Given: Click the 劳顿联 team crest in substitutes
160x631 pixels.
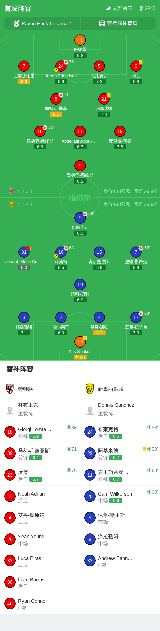Looking at the screenshot, I should coord(10,389).
